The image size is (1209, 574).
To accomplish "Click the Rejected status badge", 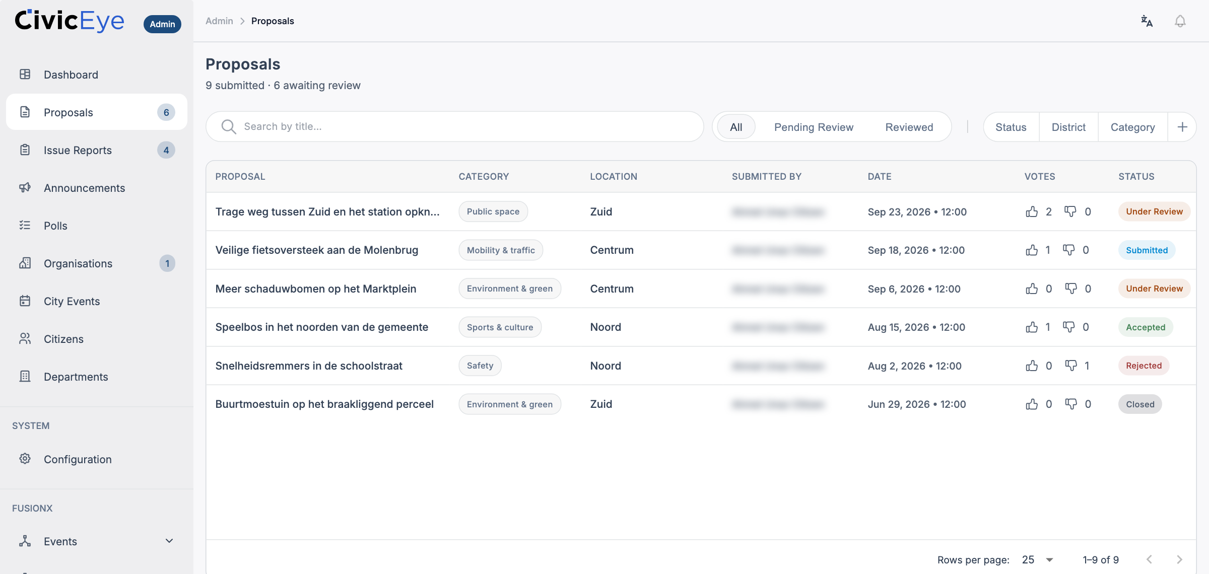I will 1144,366.
